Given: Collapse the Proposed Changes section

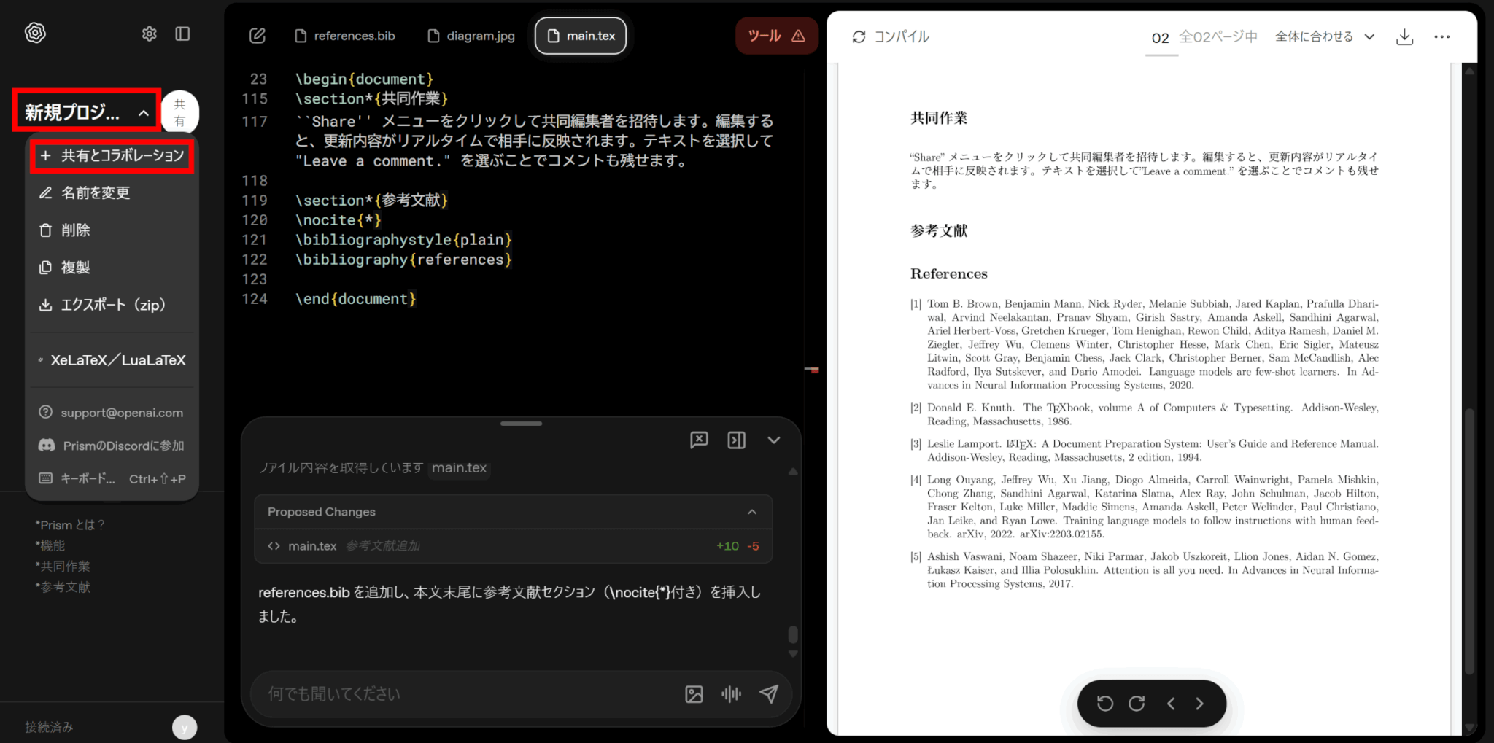Looking at the screenshot, I should [x=751, y=512].
